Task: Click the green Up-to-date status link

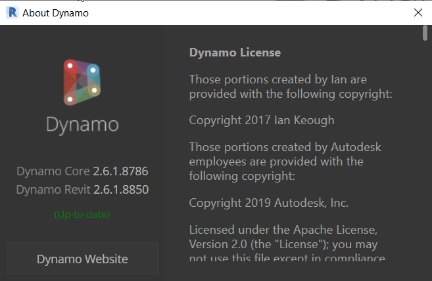Action: (82, 215)
